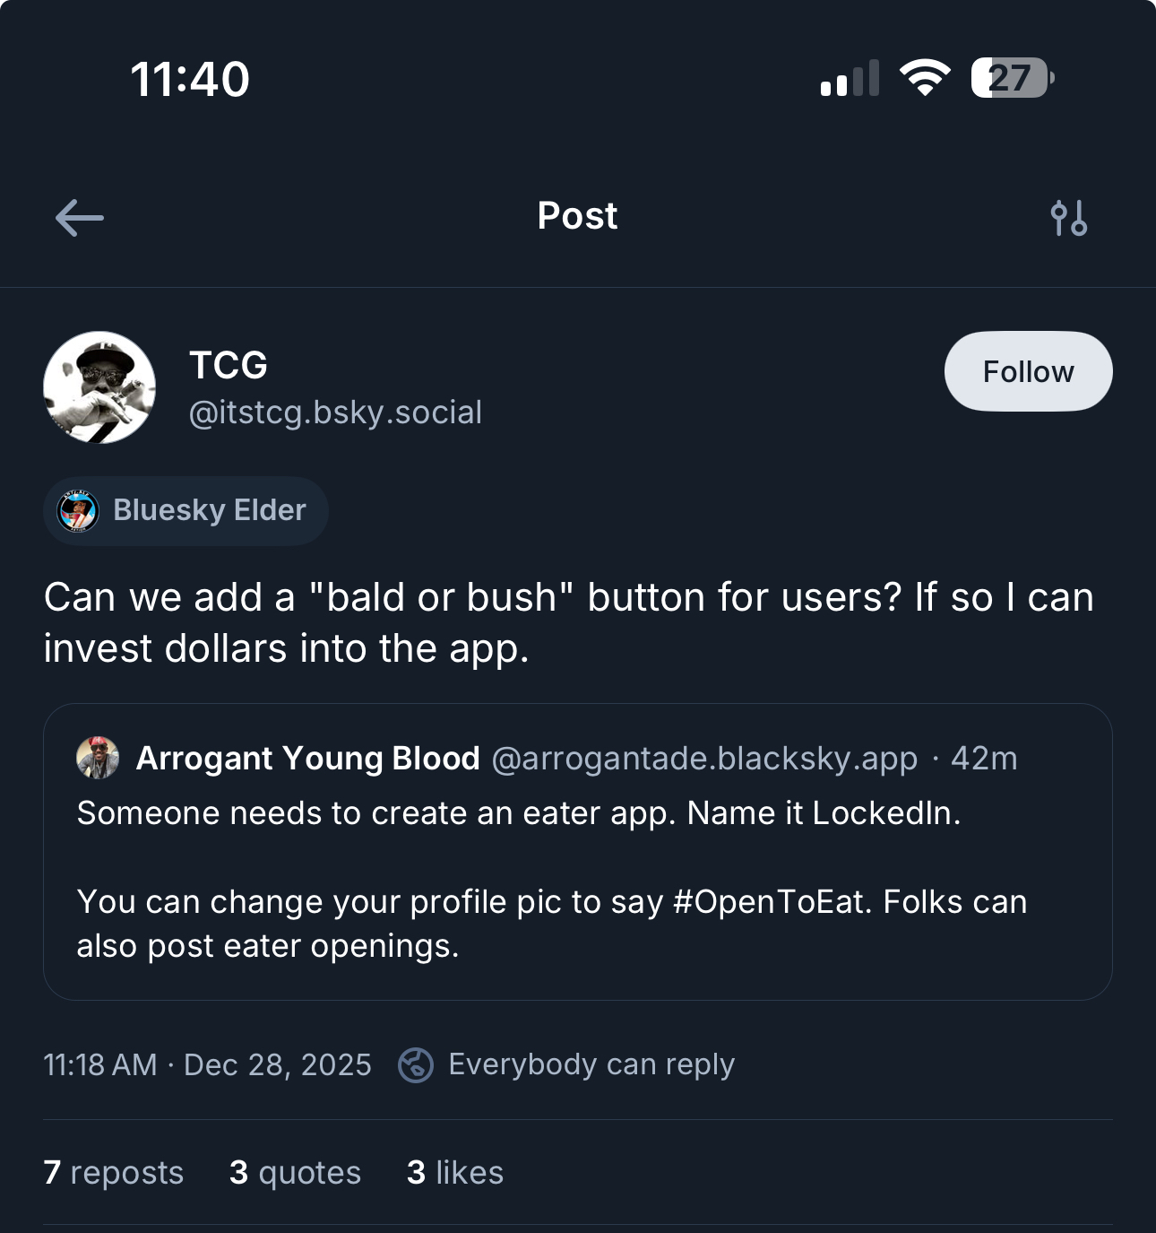The image size is (1156, 1233).
Task: Tap the Wi-Fi status icon
Action: tap(925, 78)
